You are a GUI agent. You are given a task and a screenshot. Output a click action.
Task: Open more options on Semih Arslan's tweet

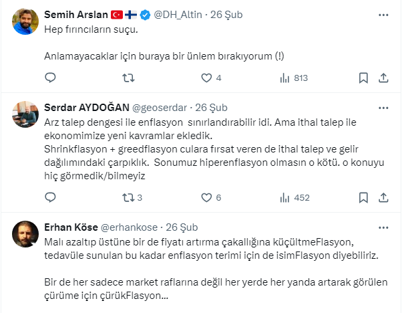point(383,15)
